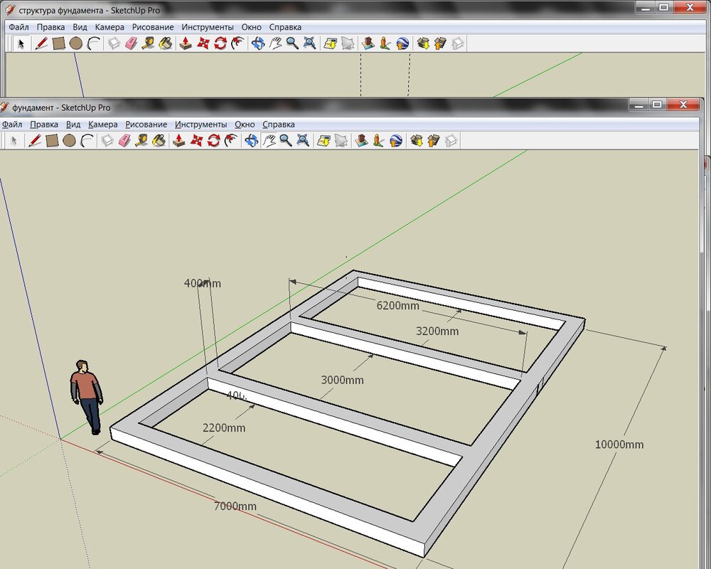Select the Rotate tool in фундамент window

tap(214, 141)
